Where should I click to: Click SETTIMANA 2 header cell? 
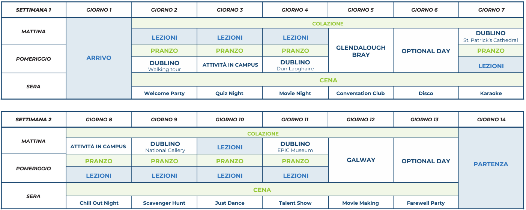click(x=33, y=119)
